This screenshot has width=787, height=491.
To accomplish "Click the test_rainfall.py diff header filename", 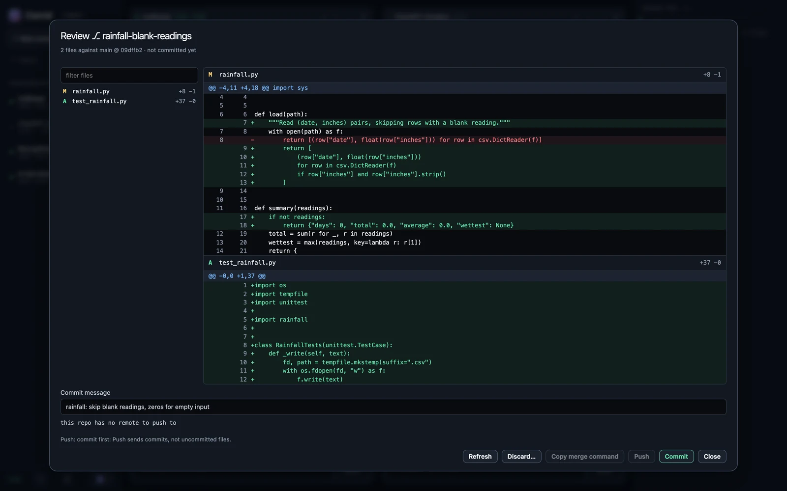I will click(247, 263).
